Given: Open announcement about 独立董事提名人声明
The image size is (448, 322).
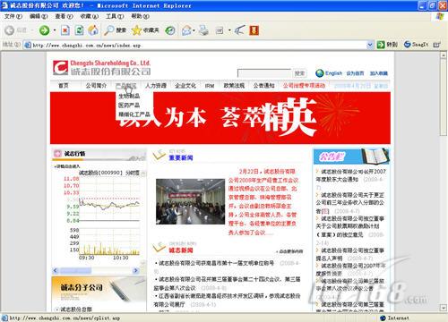Looking at the screenshot, I should [x=350, y=254].
